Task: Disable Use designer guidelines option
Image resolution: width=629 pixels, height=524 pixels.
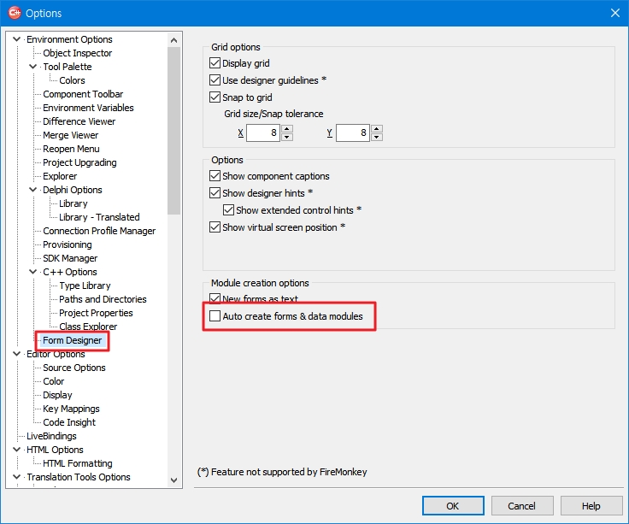Action: 215,80
